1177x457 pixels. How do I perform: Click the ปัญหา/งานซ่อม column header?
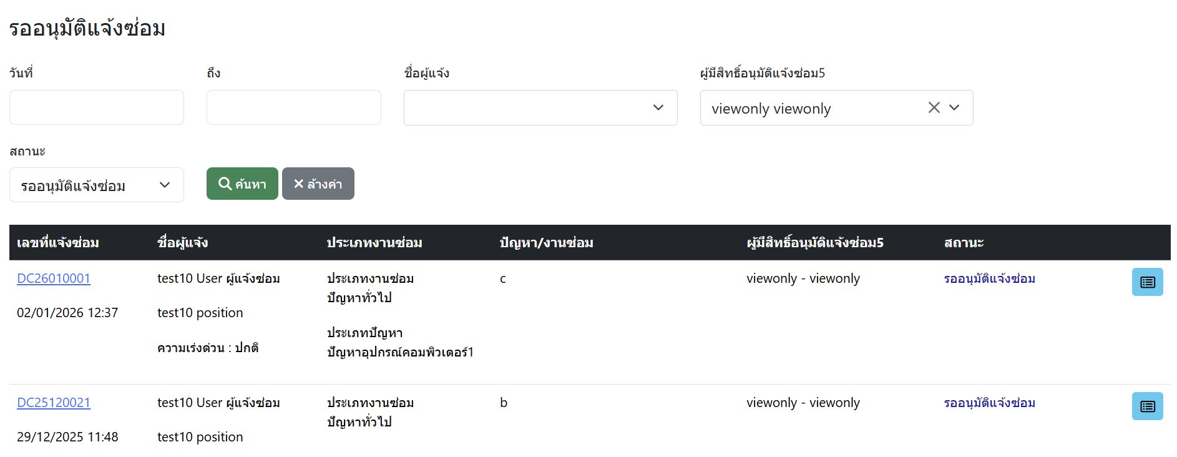[546, 243]
